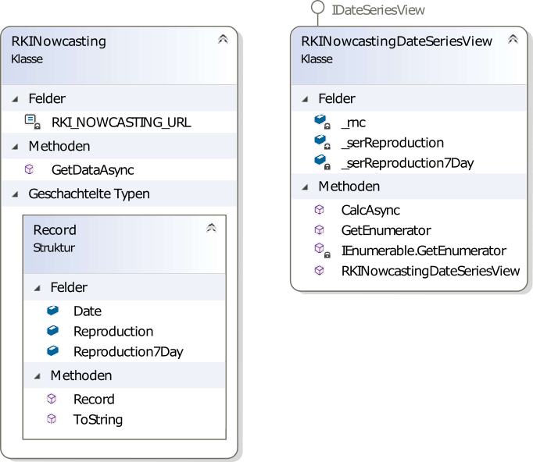Click the private field icon beside _rnc
533x462 pixels.
[x=322, y=122]
